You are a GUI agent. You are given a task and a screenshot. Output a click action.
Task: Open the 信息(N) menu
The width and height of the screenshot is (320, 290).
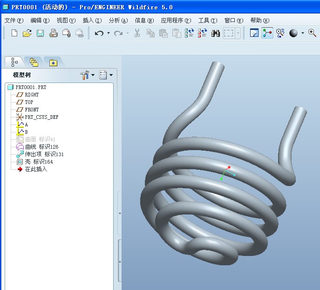(144, 21)
